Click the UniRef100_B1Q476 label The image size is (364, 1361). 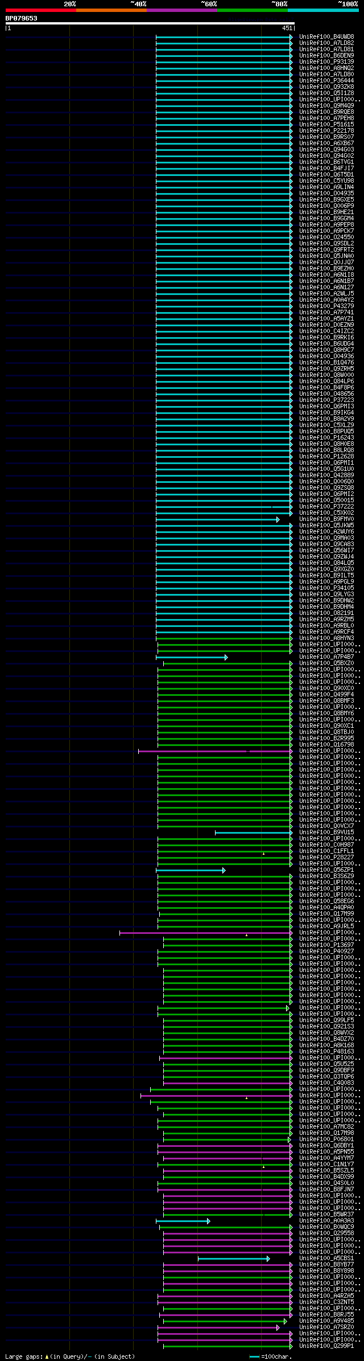pos(326,363)
